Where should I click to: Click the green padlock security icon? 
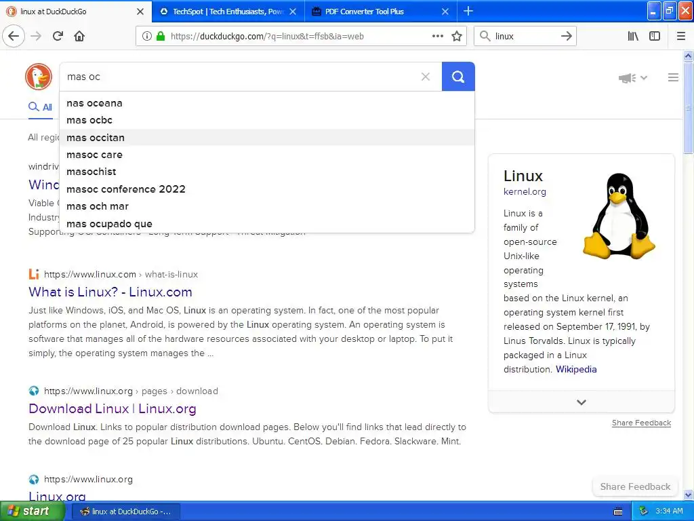[161, 36]
